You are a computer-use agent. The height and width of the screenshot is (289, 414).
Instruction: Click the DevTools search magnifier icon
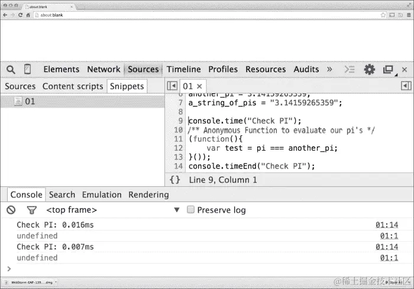[x=11, y=70]
